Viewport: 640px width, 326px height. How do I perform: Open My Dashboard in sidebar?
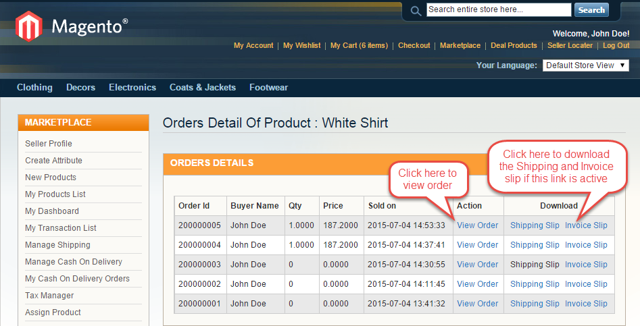coord(52,211)
